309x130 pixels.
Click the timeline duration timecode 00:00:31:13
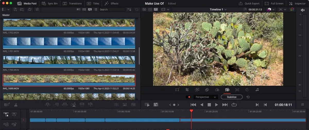pyautogui.click(x=255, y=10)
